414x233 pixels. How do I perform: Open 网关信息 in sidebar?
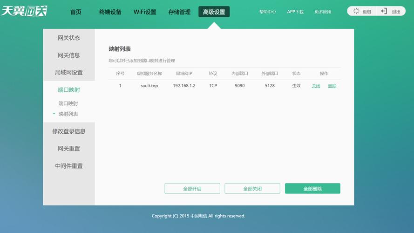[69, 55]
